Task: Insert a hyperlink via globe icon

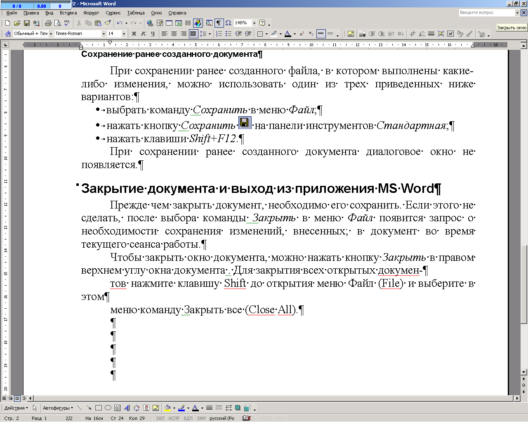Action: [x=150, y=23]
